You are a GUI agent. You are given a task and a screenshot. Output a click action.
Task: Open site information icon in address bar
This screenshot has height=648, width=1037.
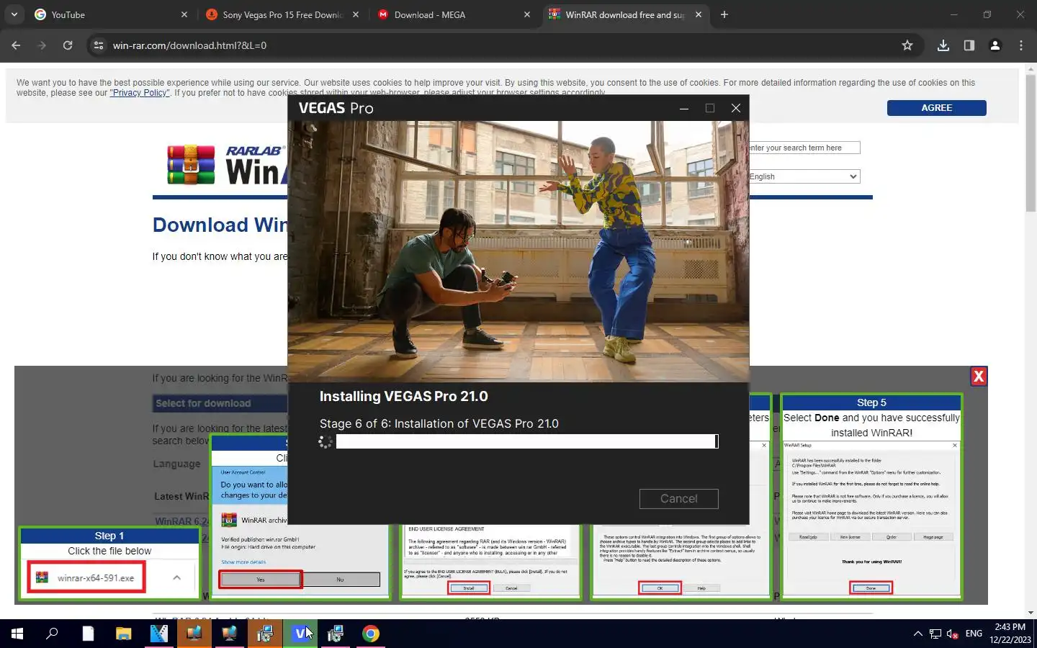click(99, 45)
